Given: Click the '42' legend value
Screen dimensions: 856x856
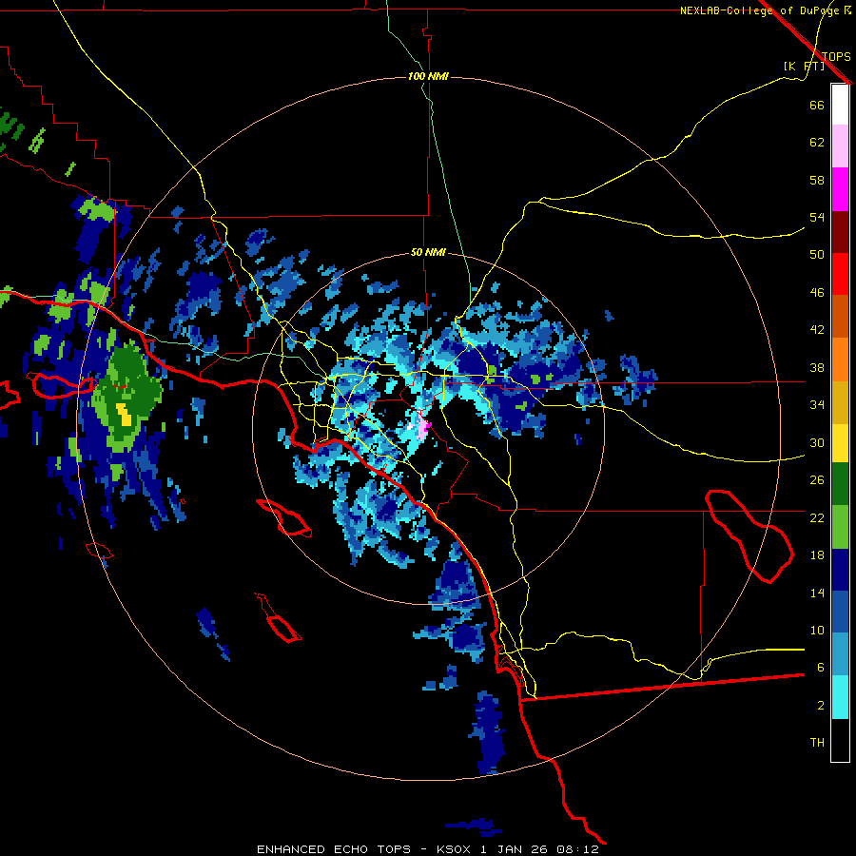Looking at the screenshot, I should point(817,329).
